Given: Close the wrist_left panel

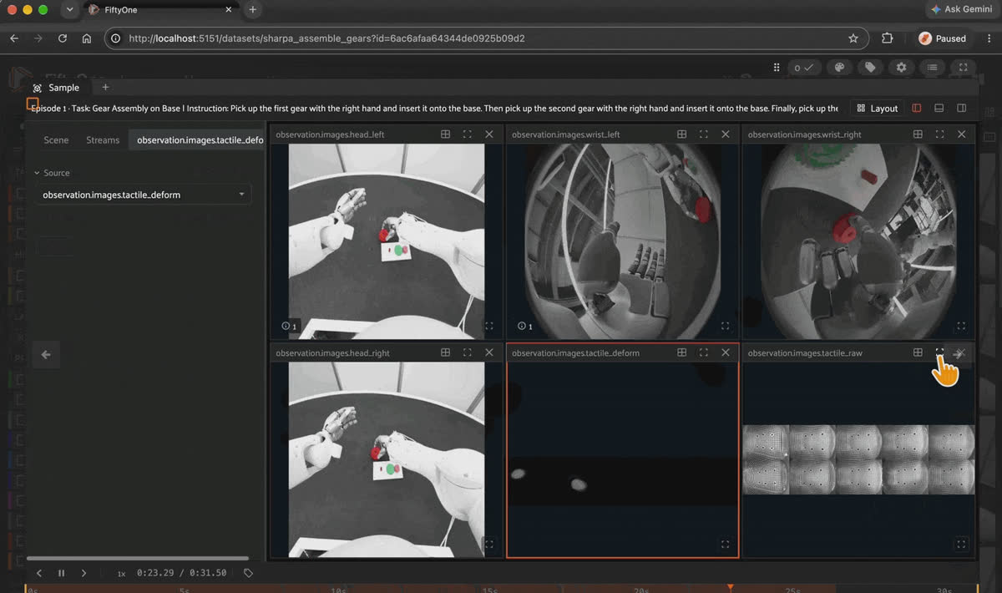Looking at the screenshot, I should click(726, 134).
